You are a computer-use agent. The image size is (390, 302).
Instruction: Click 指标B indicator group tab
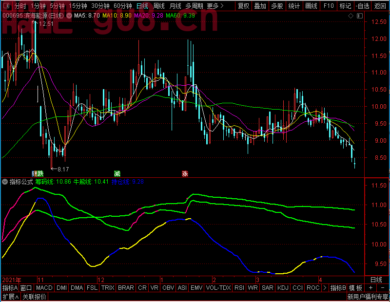point(338,288)
